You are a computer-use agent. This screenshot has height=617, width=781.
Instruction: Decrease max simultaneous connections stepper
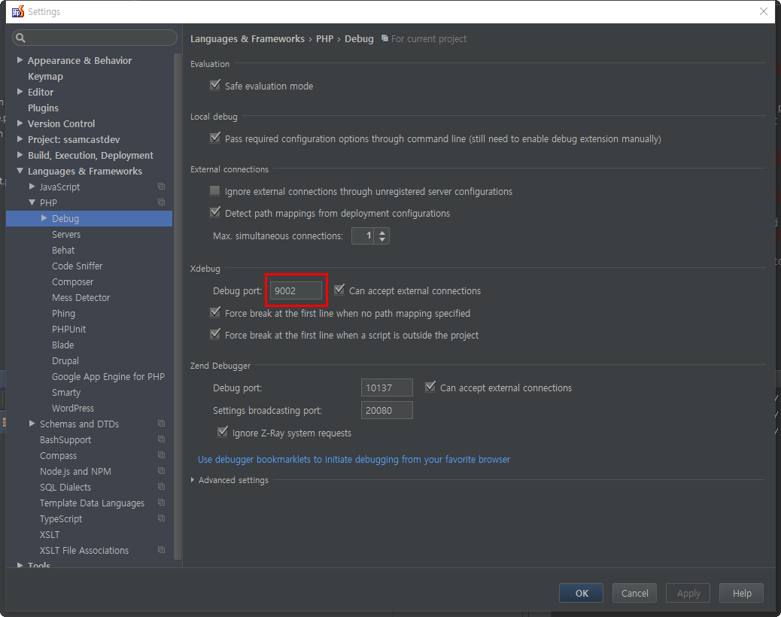382,239
